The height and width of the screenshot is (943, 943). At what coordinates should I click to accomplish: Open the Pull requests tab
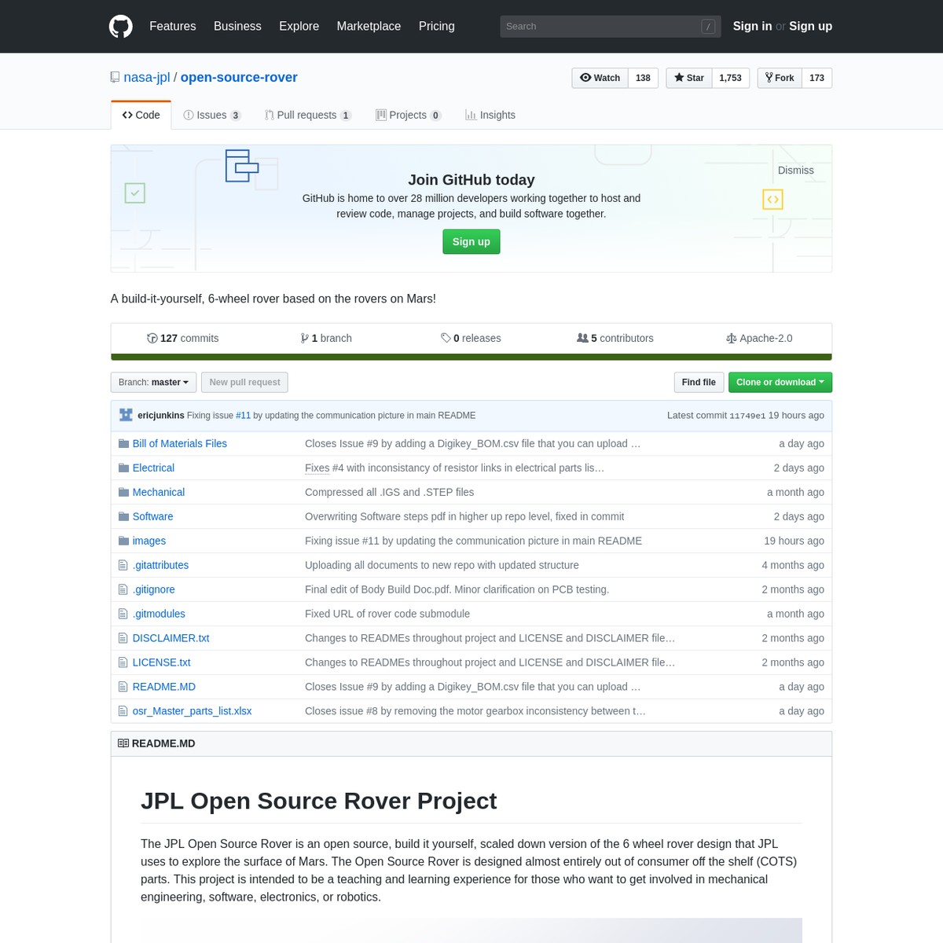tap(308, 115)
